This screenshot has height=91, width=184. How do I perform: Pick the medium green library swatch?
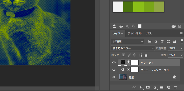point(149,7)
